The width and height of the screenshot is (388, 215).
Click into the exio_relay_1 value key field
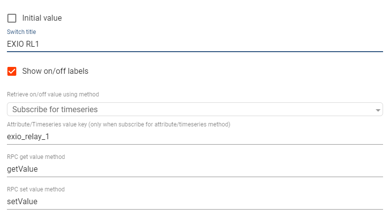tap(195, 137)
